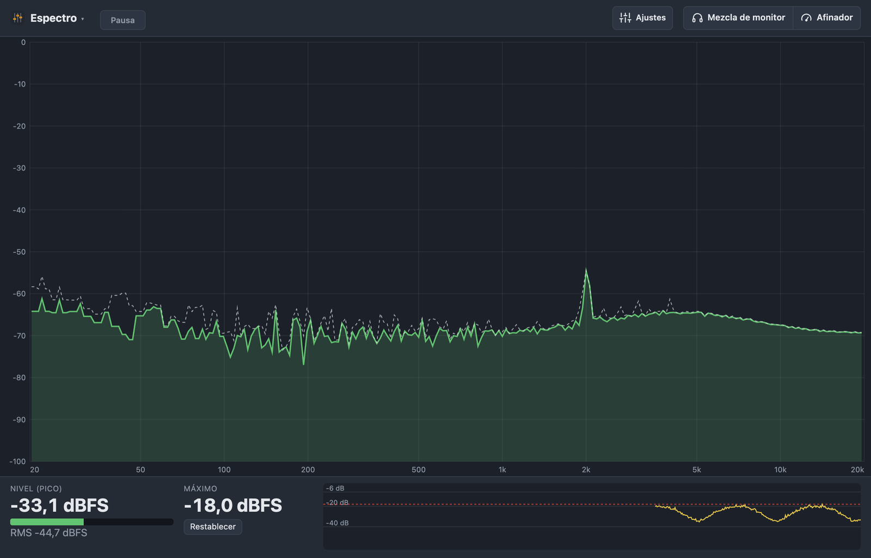Screen dimensions: 871x558
Task: Click the Espectro spectrum analyzer icon
Action: 18,18
